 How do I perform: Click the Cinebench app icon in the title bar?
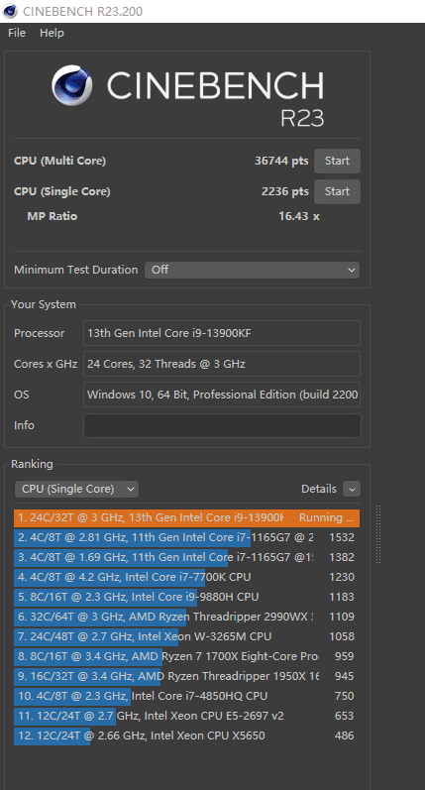pyautogui.click(x=10, y=11)
